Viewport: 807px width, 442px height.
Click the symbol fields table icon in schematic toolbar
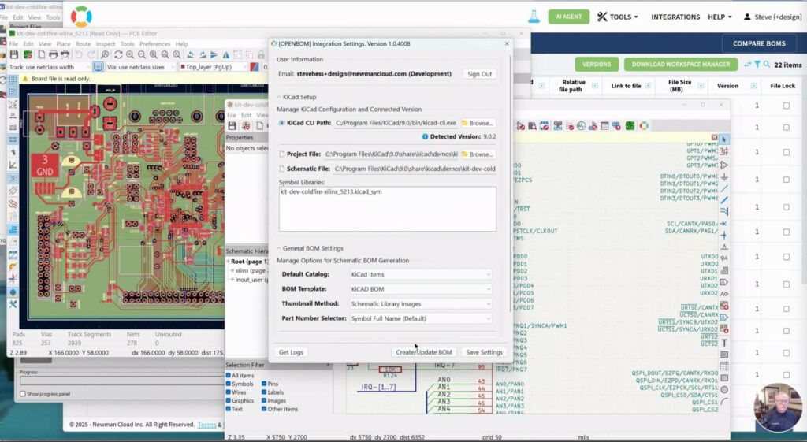coord(604,125)
